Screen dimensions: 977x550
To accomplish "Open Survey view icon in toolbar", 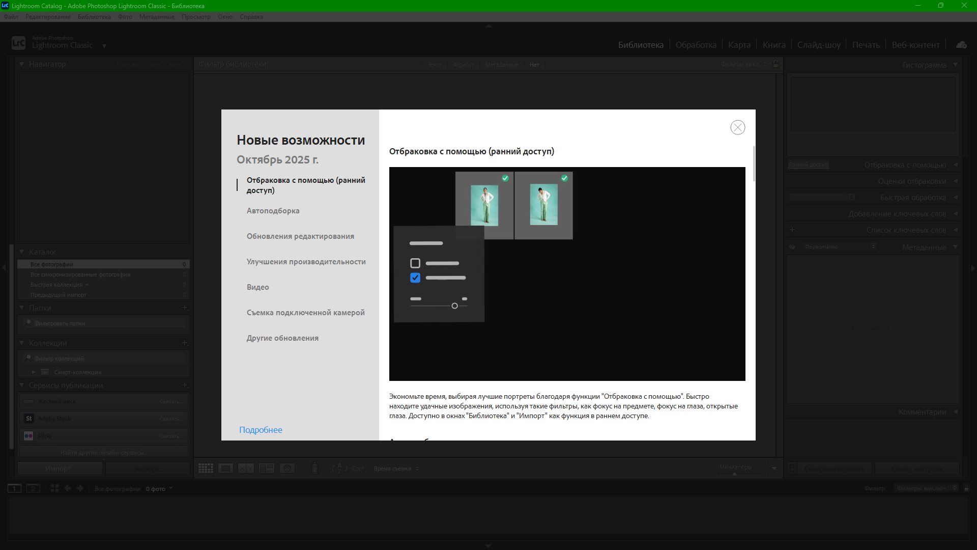I will [x=266, y=469].
